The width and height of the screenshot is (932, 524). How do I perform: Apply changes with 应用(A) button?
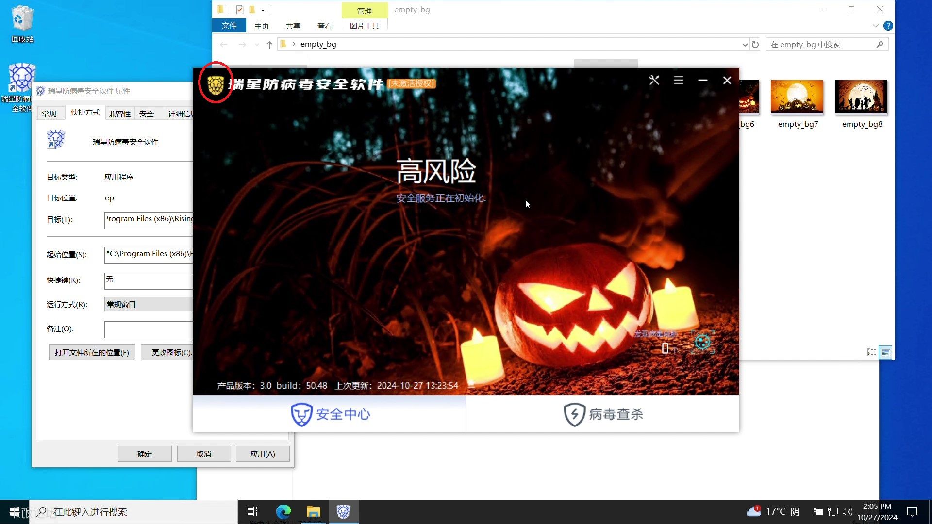(263, 454)
